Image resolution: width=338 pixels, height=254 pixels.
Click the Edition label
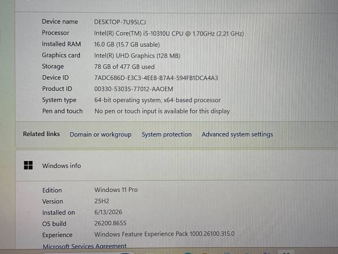click(x=52, y=190)
